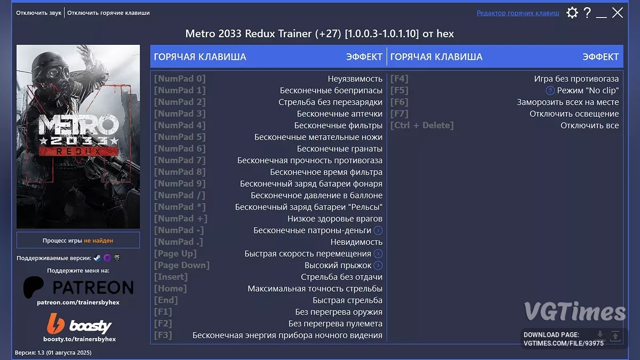
Task: Expand options for Бесконечные патроны-деньги
Action: (x=378, y=230)
